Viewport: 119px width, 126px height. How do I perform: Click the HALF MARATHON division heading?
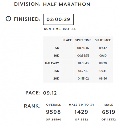pyautogui.click(x=66, y=4)
